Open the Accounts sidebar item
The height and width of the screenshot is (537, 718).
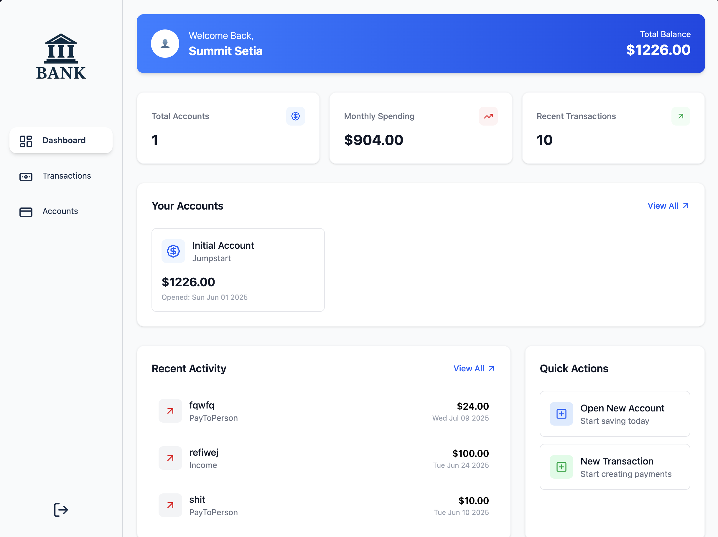pyautogui.click(x=61, y=211)
